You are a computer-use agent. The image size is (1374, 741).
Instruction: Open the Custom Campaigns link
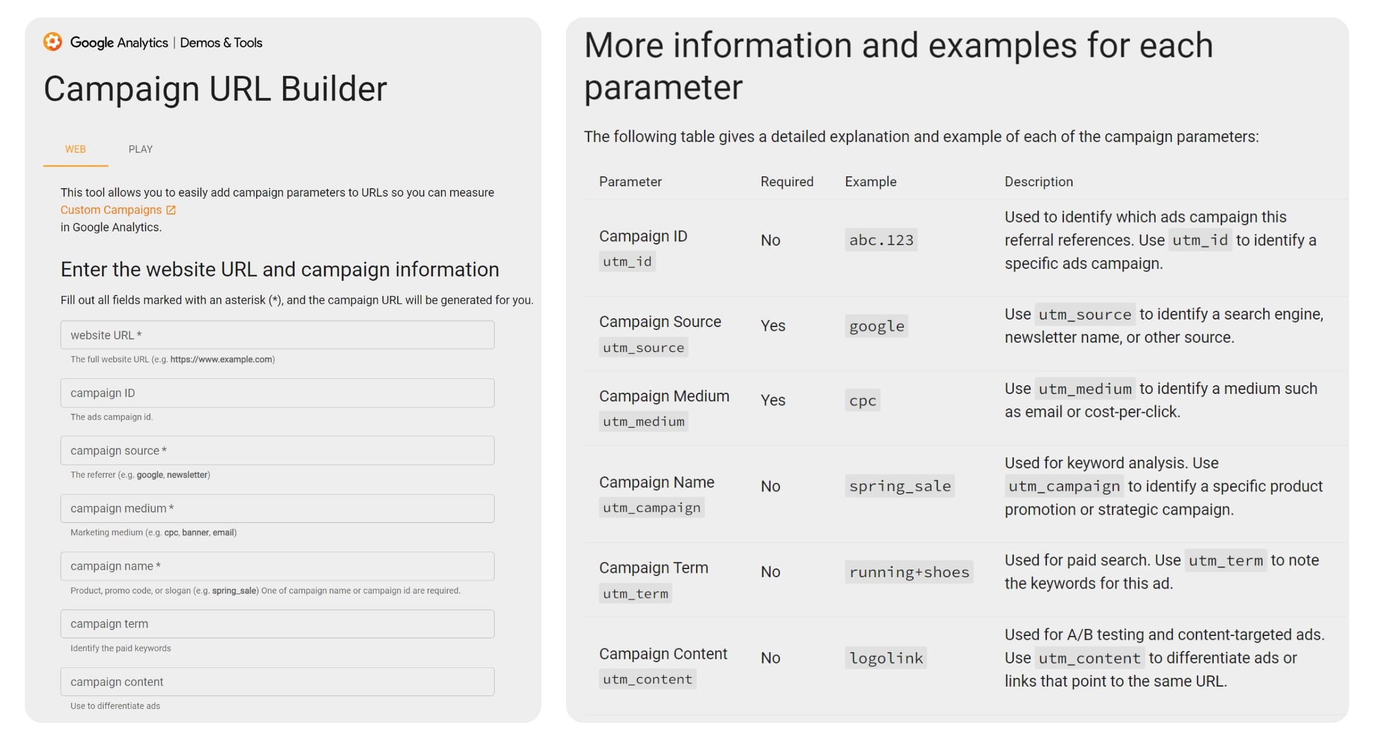pyautogui.click(x=111, y=210)
